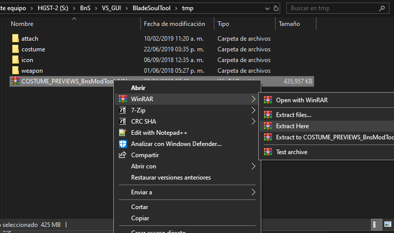
Task: Click the Extract Here icon
Action: click(268, 126)
